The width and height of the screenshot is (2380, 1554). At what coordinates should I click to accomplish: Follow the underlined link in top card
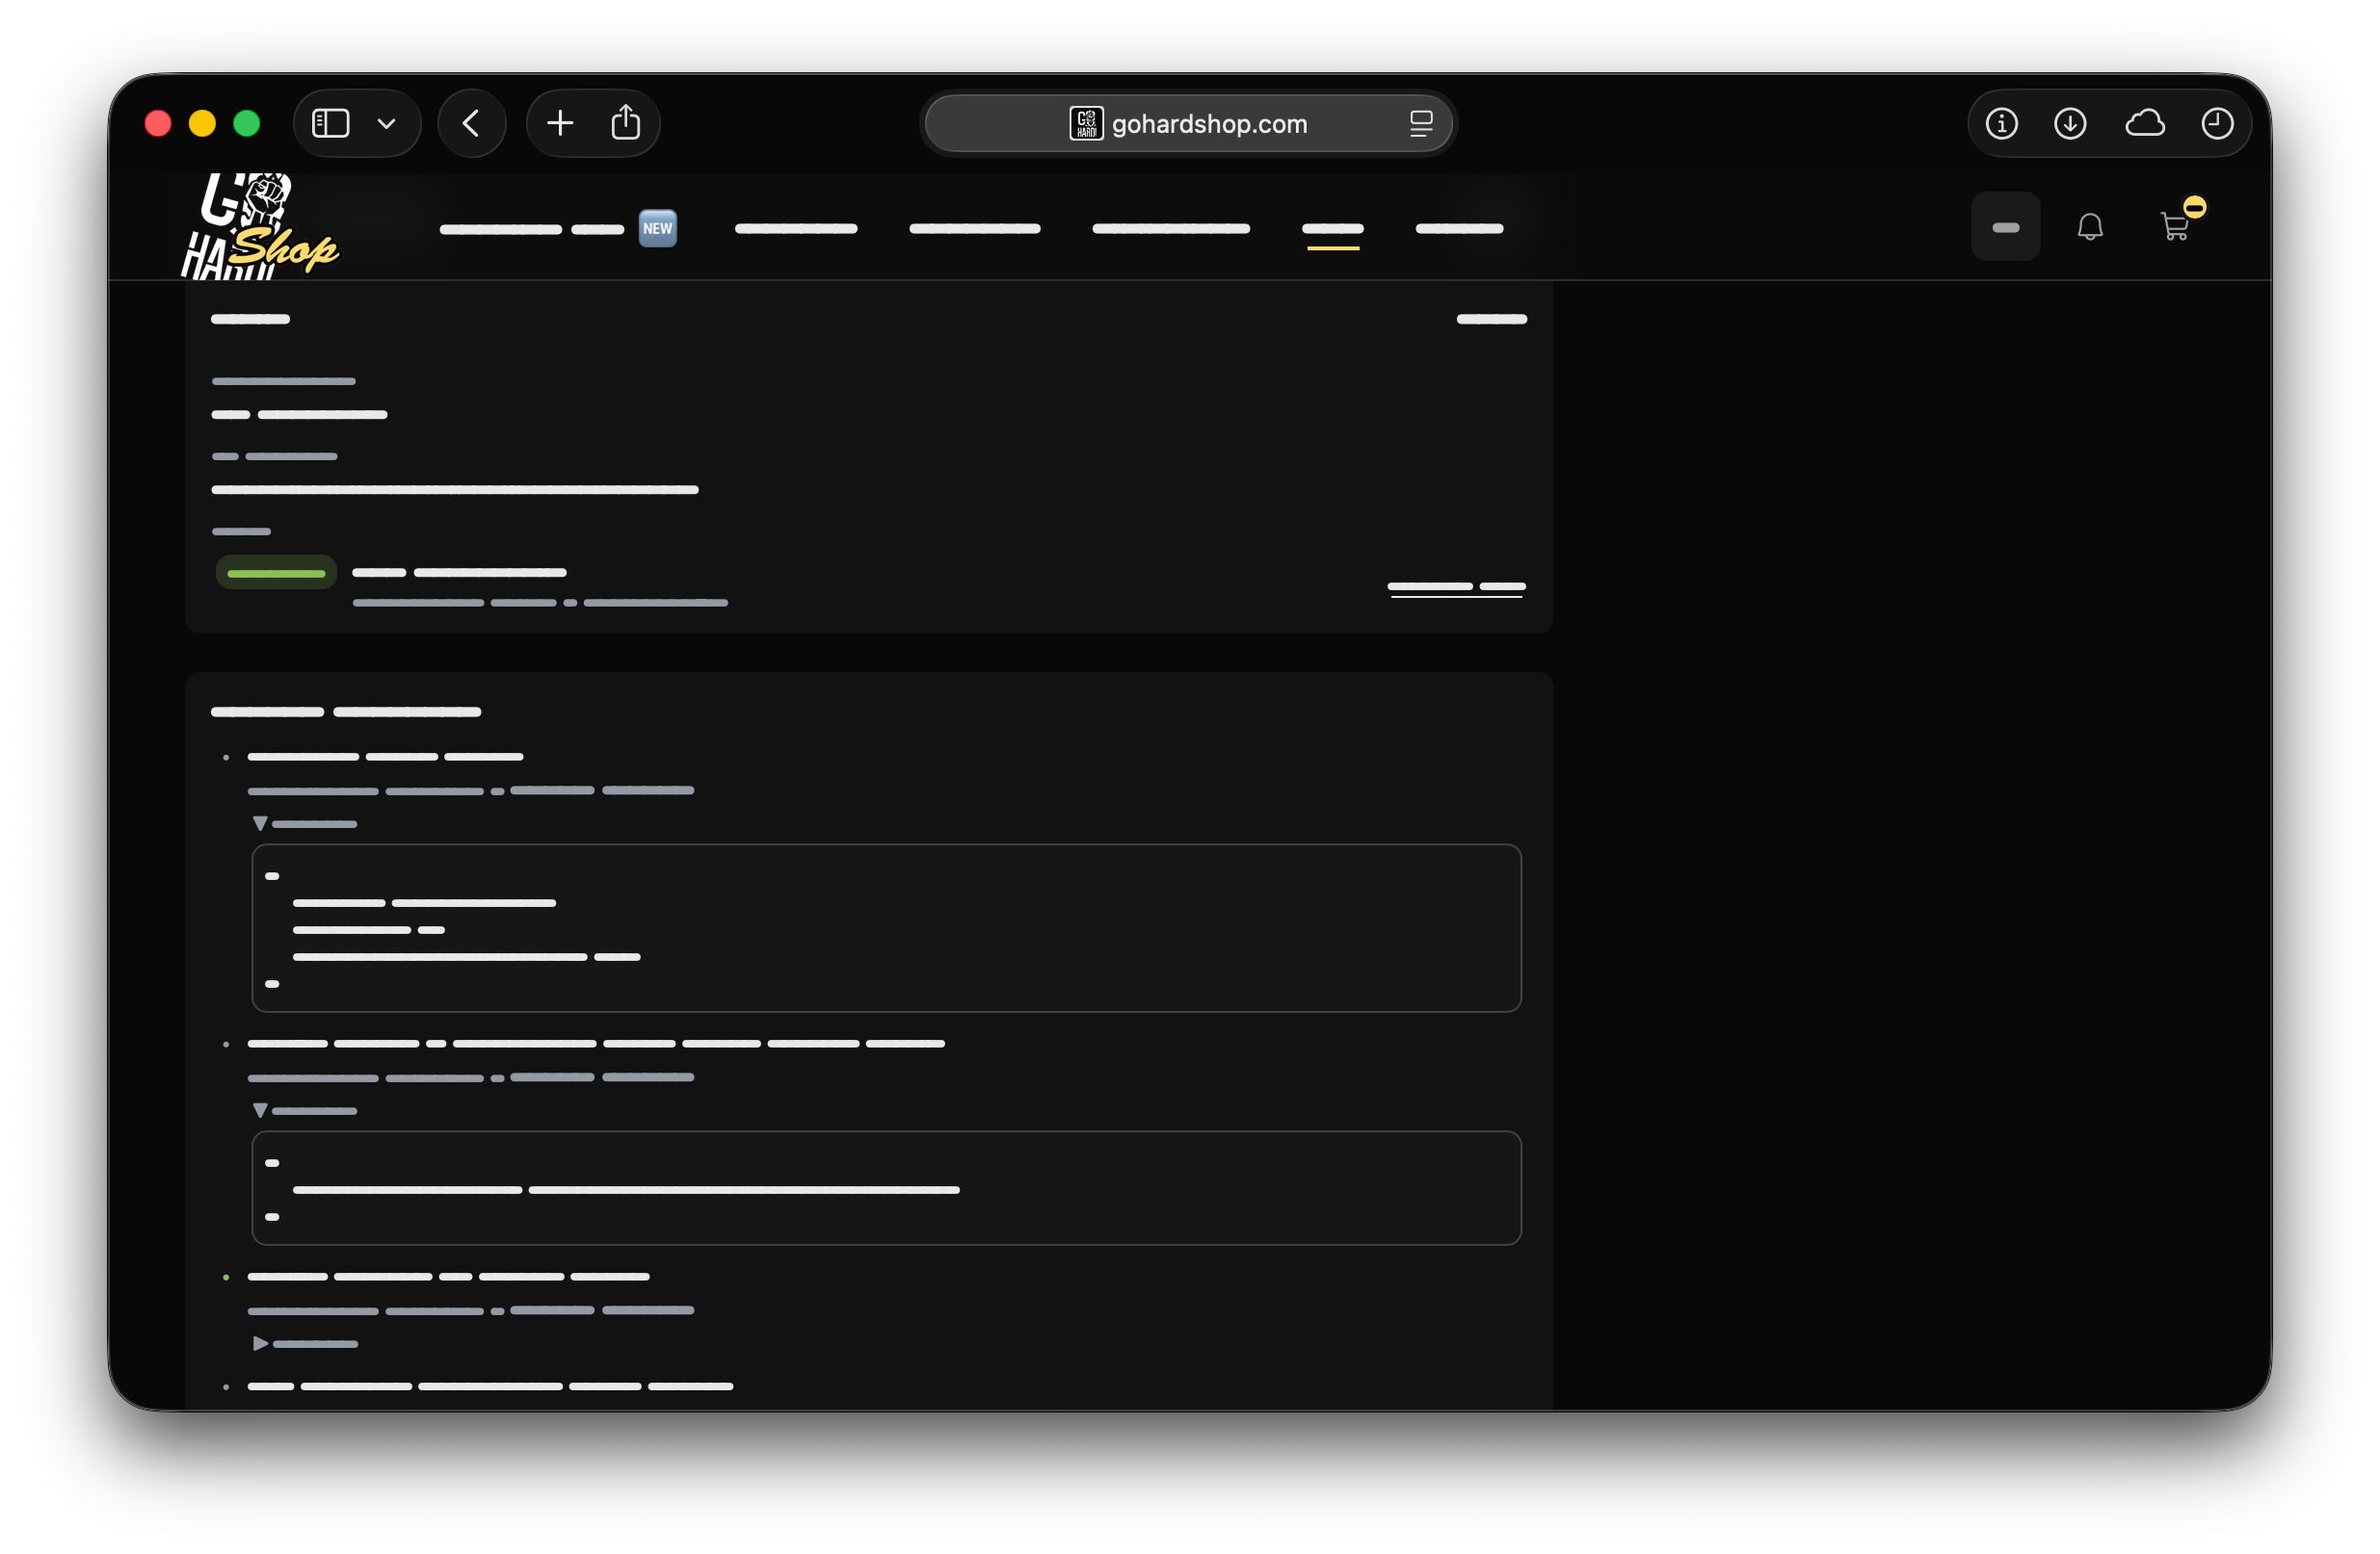(1456, 587)
